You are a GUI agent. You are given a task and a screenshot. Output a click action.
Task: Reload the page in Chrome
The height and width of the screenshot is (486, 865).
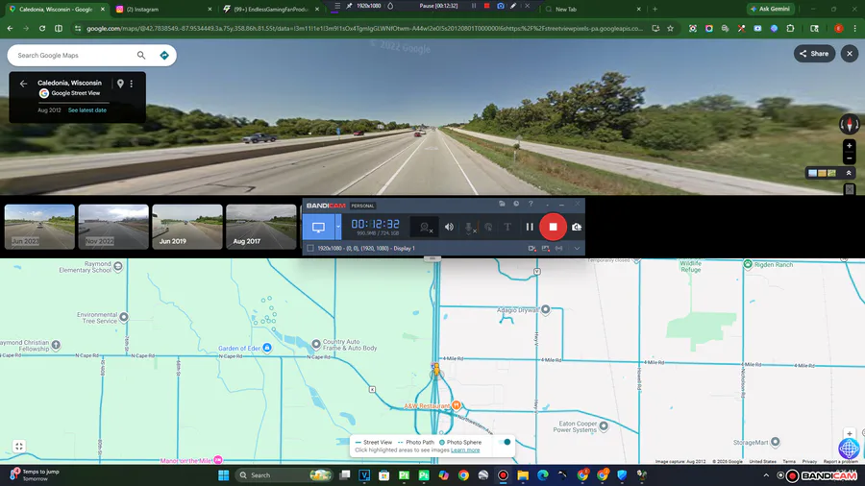point(42,28)
